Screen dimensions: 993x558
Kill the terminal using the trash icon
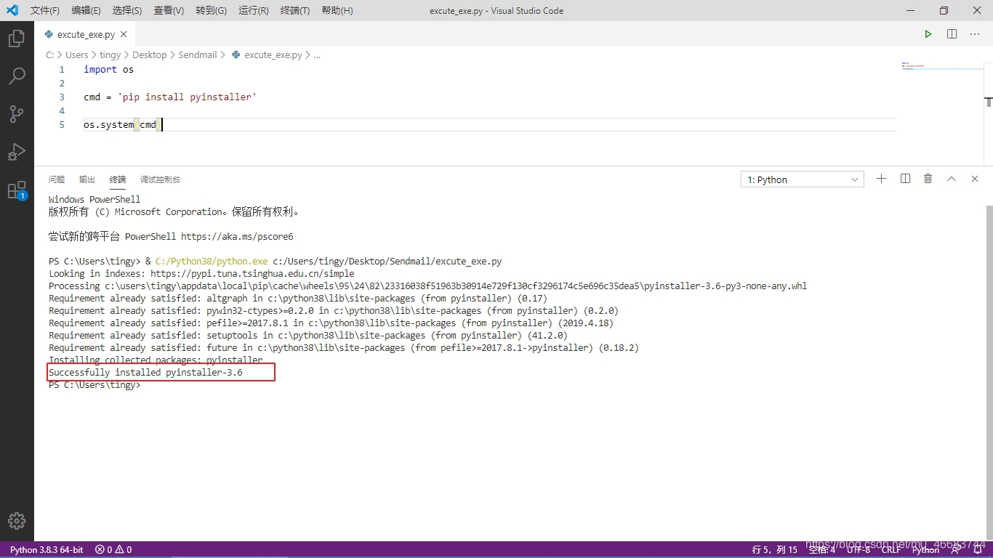(x=928, y=179)
